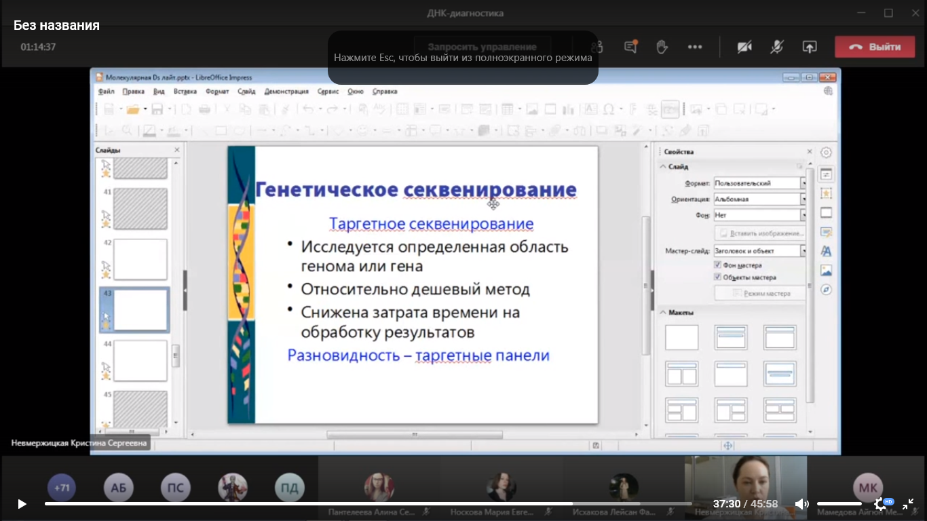Select the smiley Symbol Shapes tool

point(362,130)
